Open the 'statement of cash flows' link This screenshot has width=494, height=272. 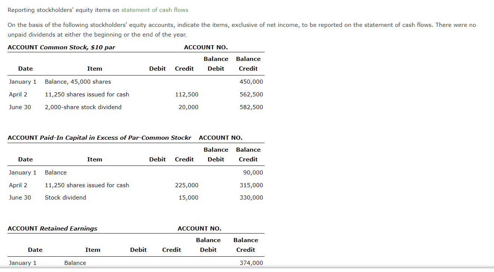pyautogui.click(x=155, y=10)
